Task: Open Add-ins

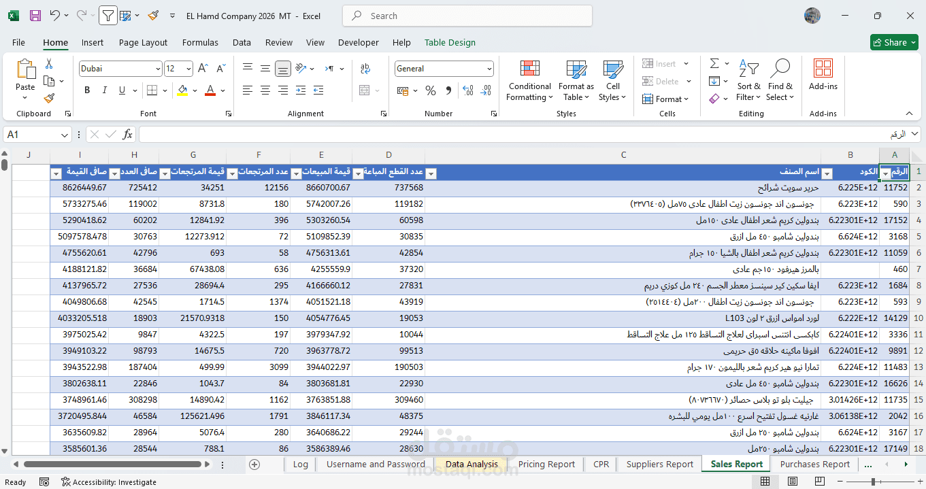Action: [x=823, y=75]
